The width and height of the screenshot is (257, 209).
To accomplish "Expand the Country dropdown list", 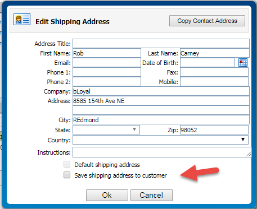I will (161, 140).
